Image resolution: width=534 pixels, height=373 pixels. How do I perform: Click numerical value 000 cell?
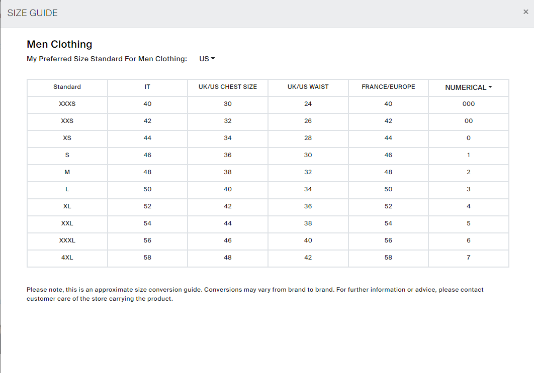coord(468,104)
